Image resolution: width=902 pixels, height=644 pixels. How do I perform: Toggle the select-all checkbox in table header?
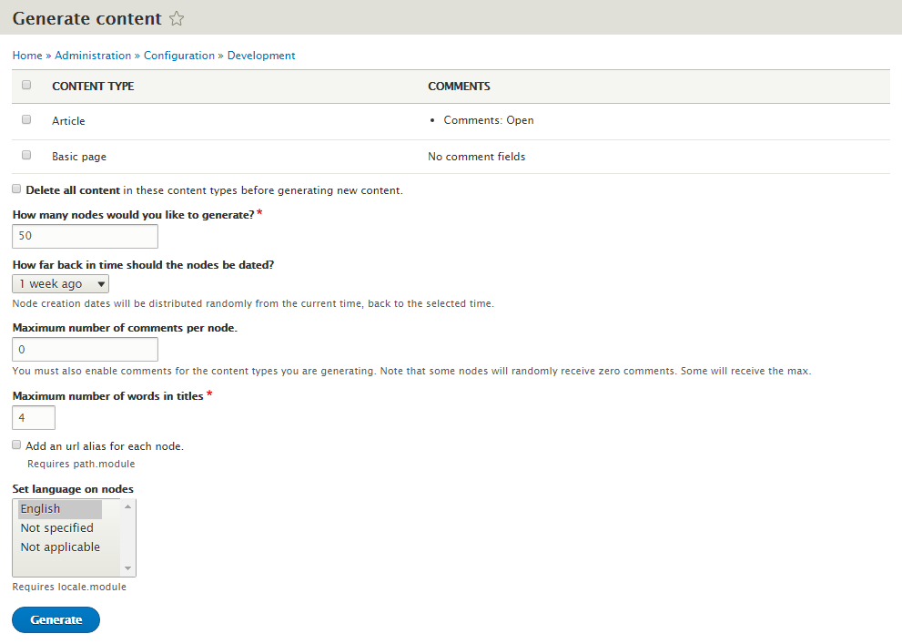[x=26, y=86]
